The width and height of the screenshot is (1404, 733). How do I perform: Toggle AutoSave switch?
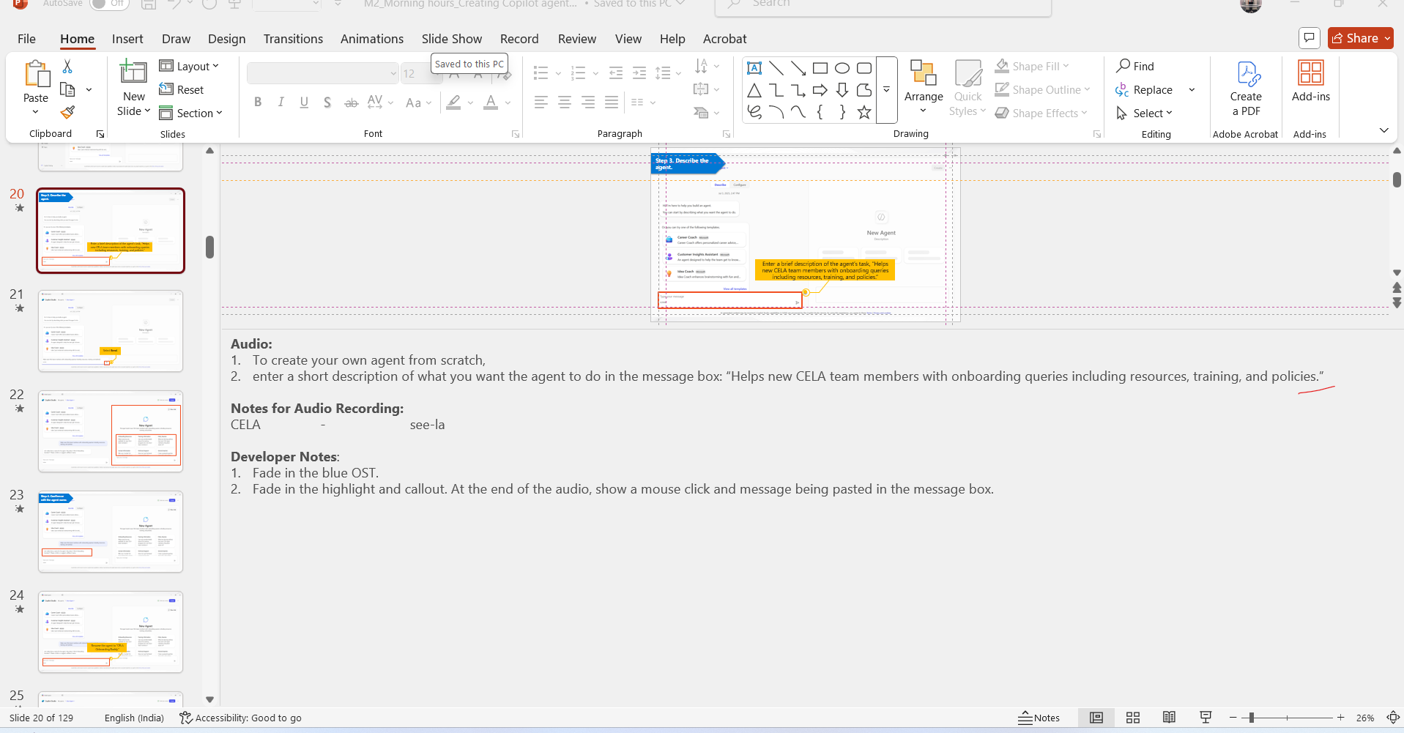[x=108, y=4]
